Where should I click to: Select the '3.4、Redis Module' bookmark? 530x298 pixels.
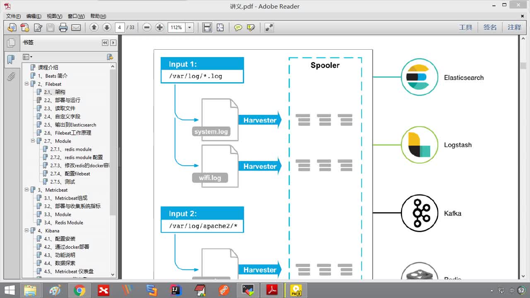tap(63, 223)
